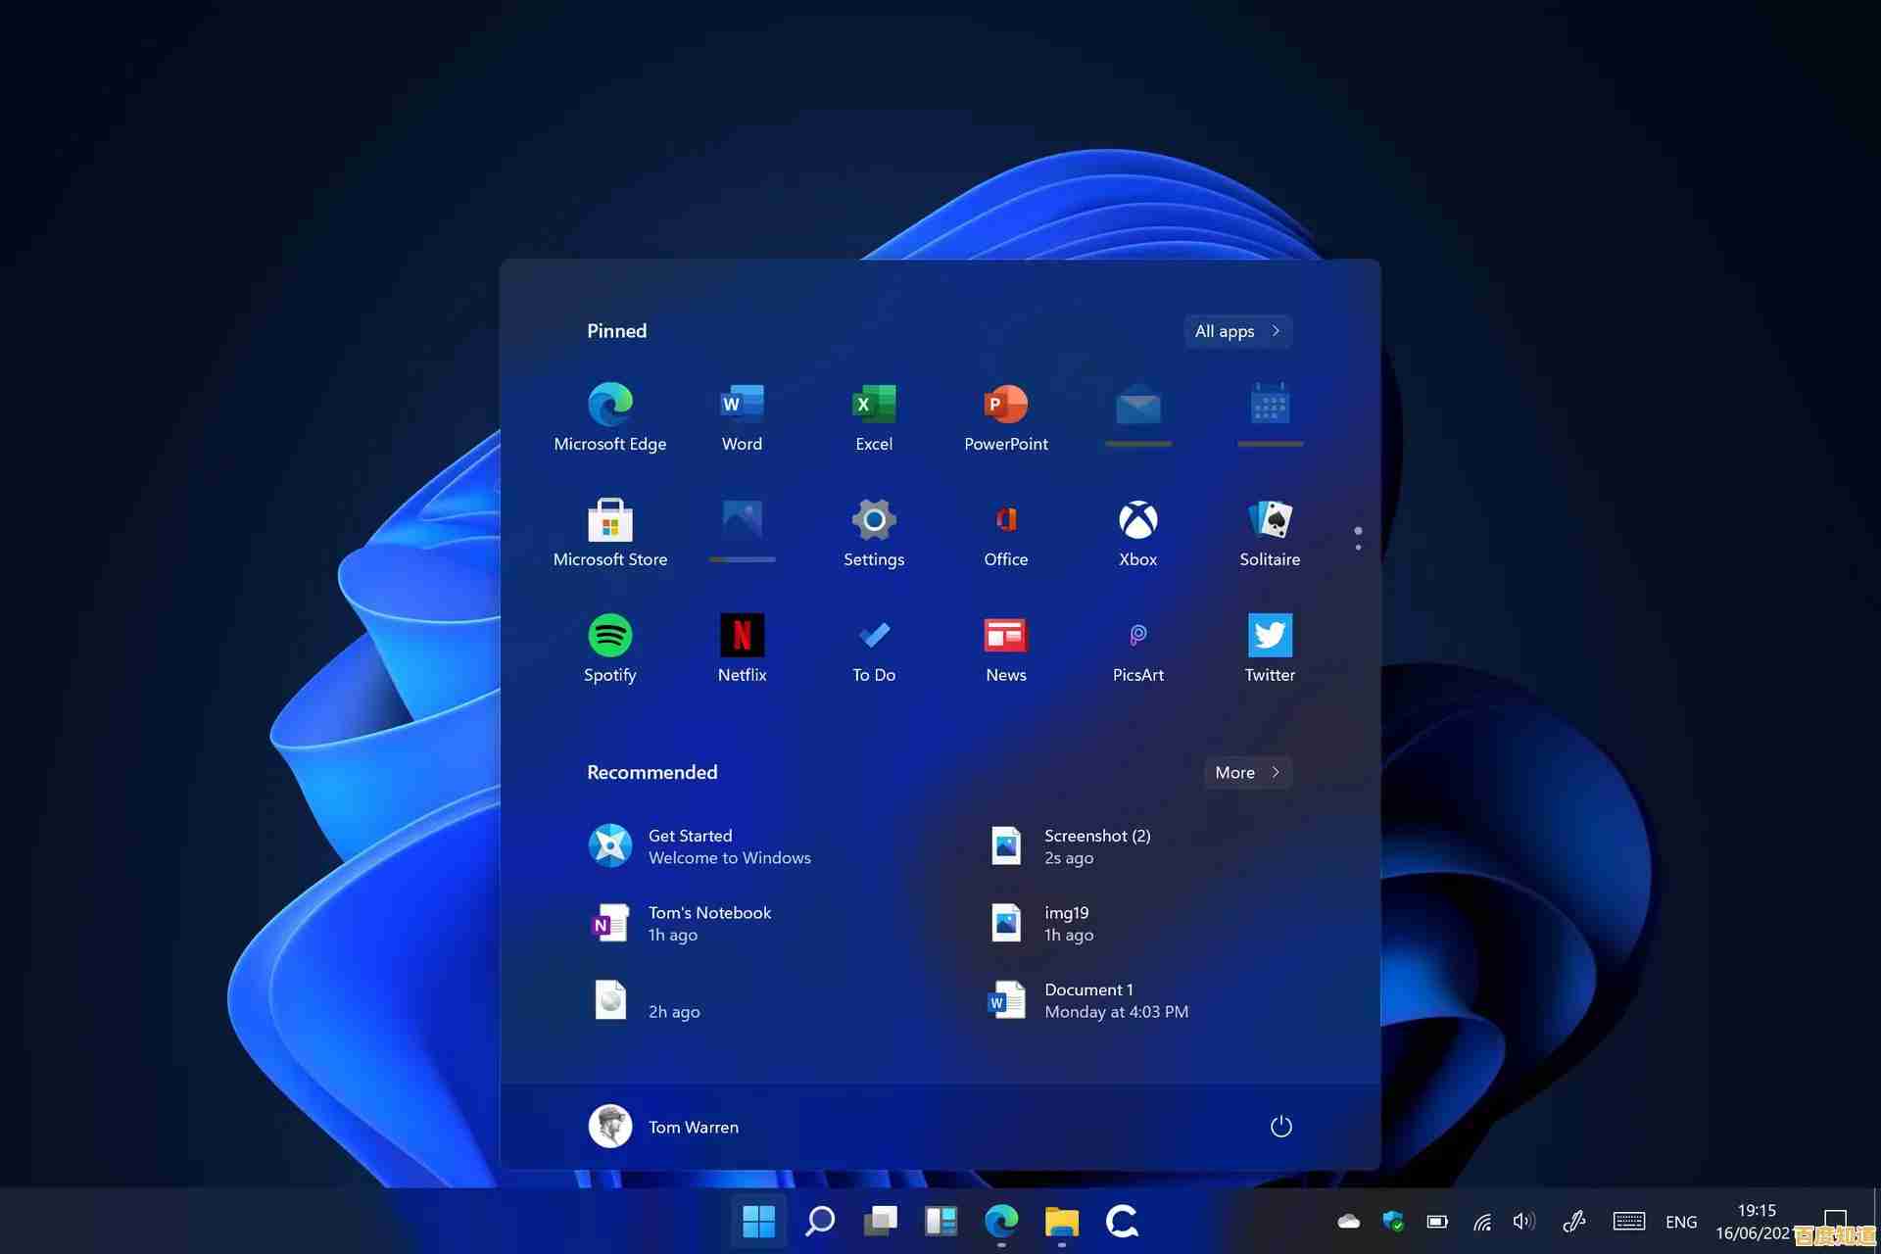Show More recommended items
Image resolution: width=1881 pixels, height=1254 pixels.
tap(1246, 773)
